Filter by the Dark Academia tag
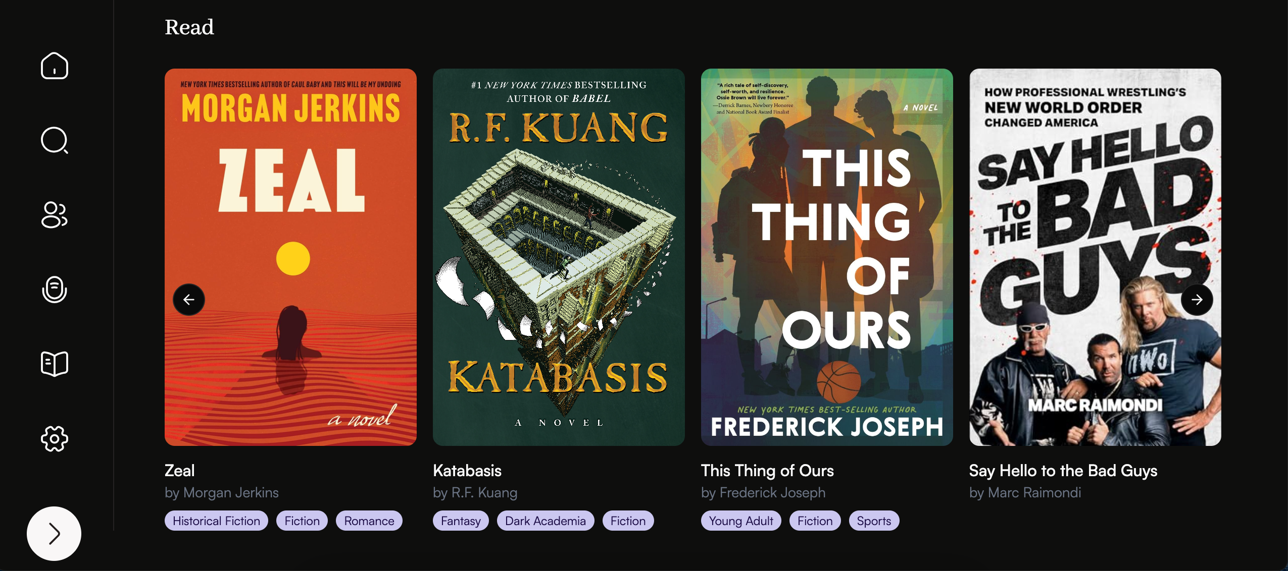The height and width of the screenshot is (571, 1288). [x=546, y=521]
